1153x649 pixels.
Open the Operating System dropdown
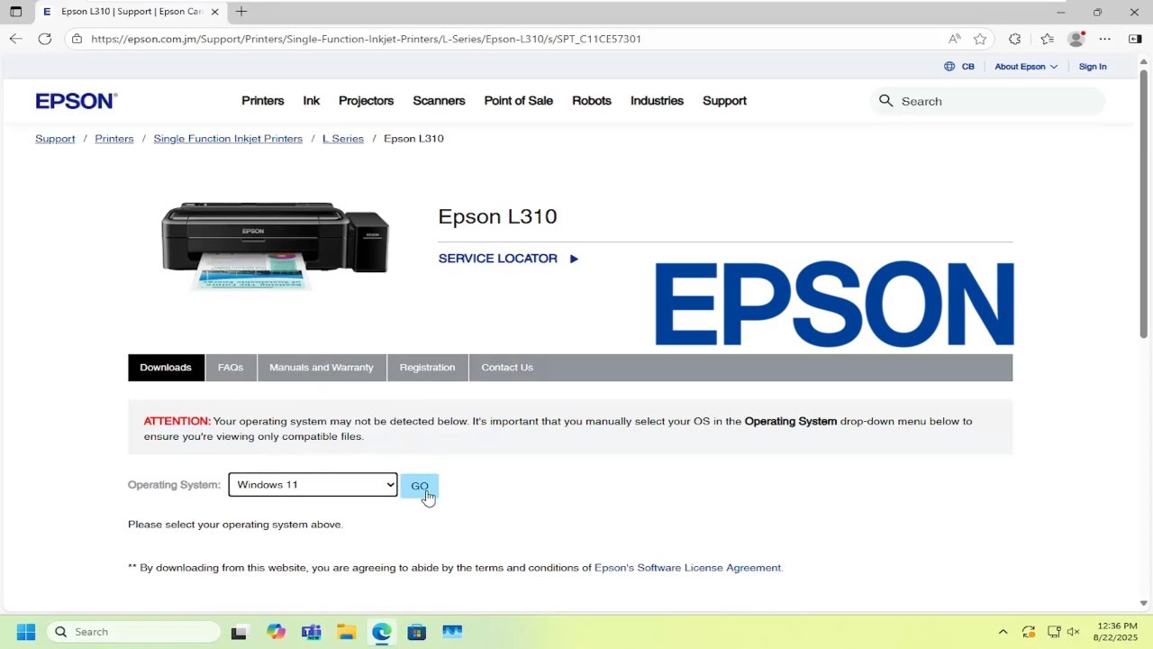point(313,485)
